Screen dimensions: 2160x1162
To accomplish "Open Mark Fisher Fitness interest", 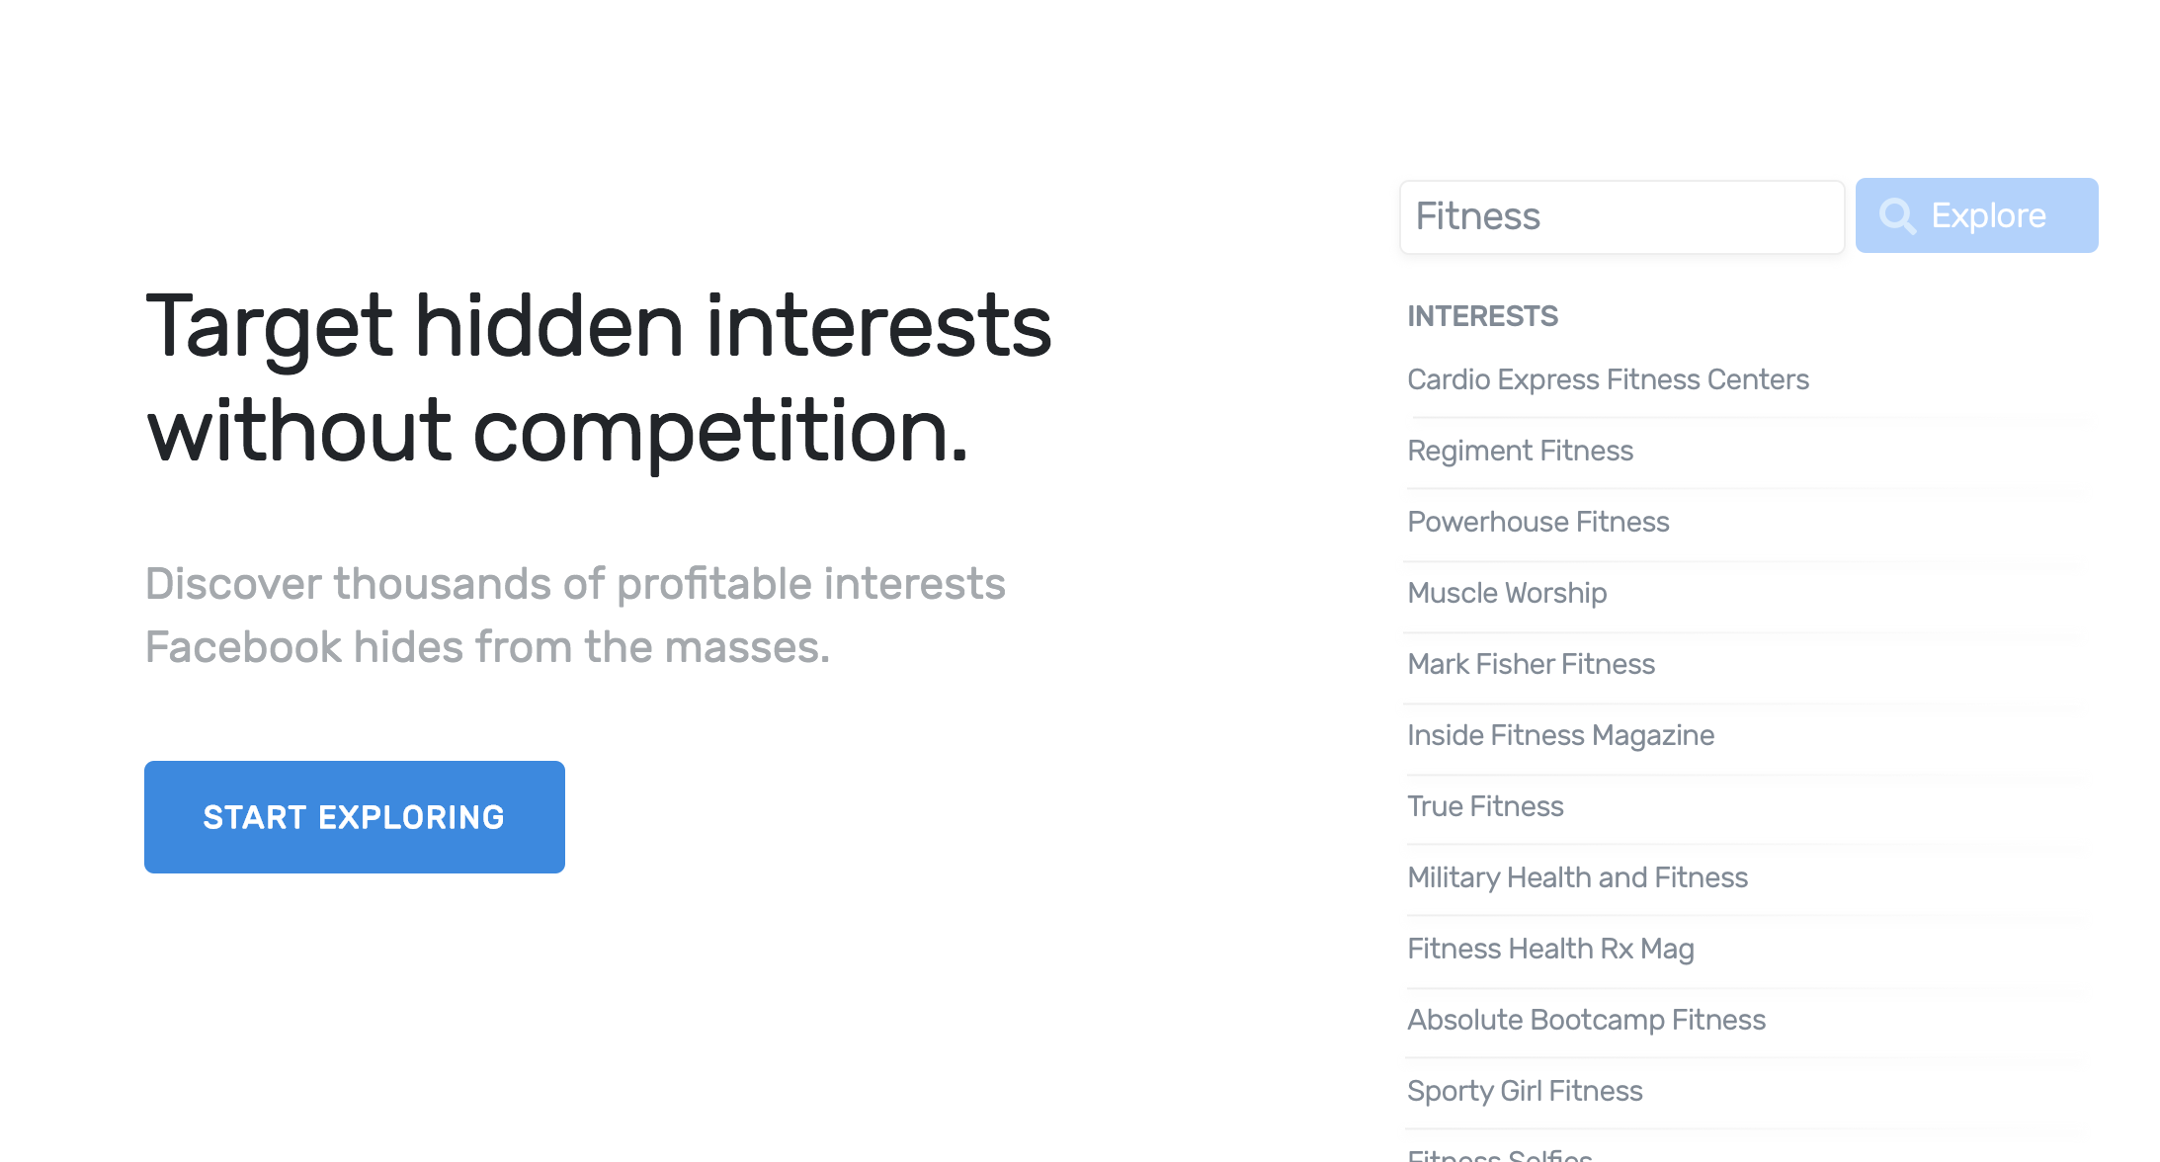I will point(1531,664).
